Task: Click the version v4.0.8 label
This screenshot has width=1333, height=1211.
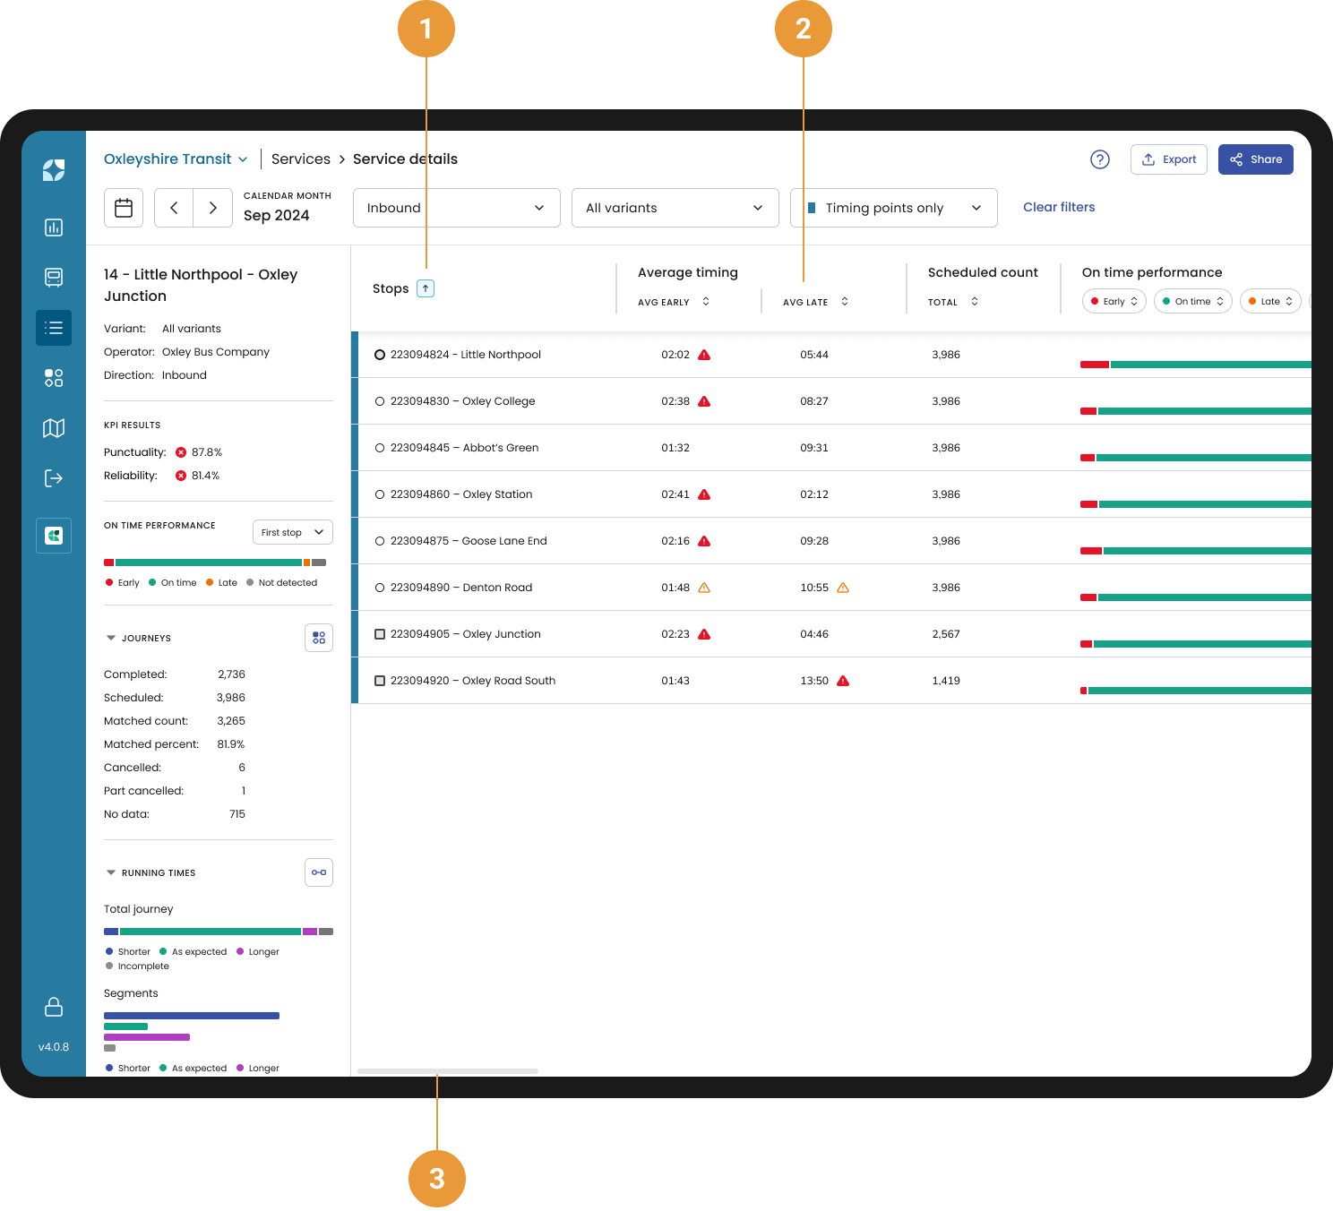Action: pos(54,1047)
